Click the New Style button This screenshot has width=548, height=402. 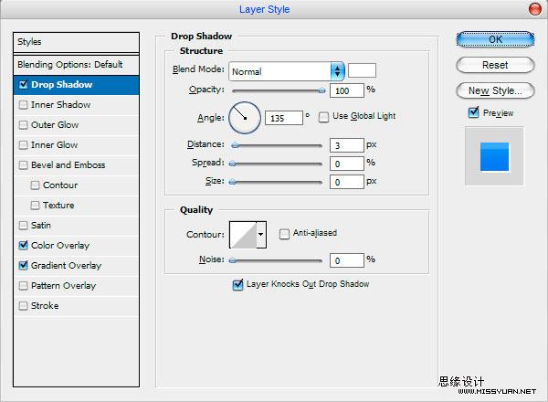tap(495, 90)
